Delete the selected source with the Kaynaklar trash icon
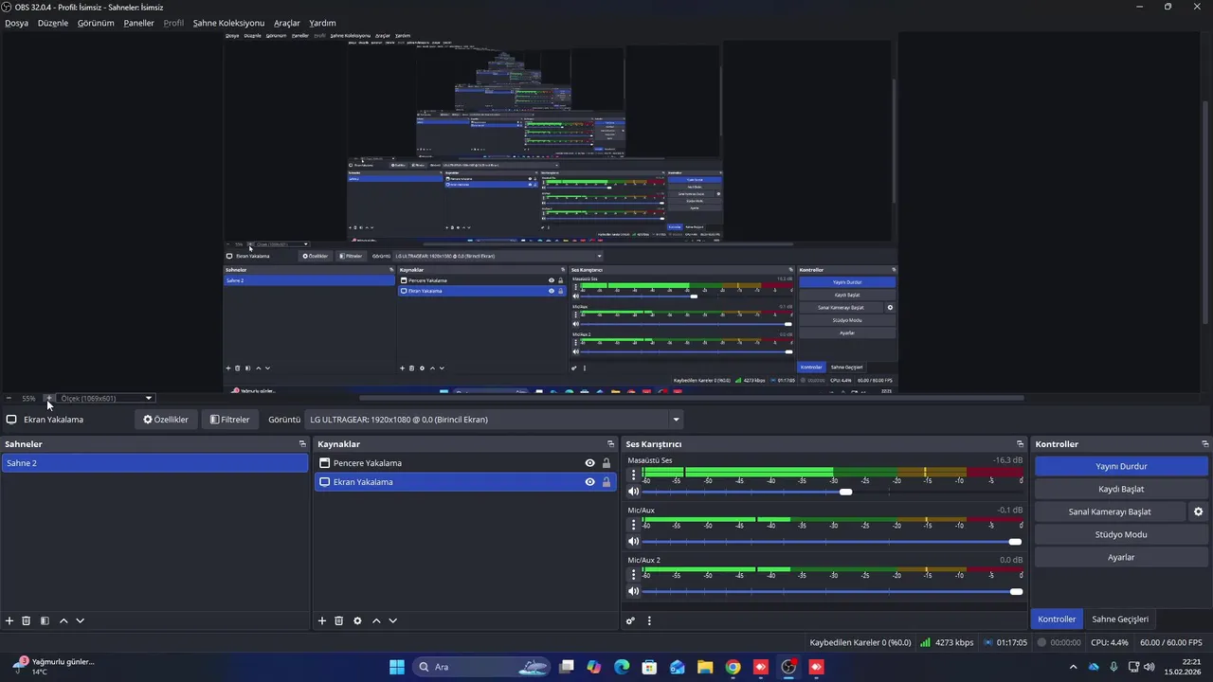This screenshot has height=682, width=1213. point(338,620)
